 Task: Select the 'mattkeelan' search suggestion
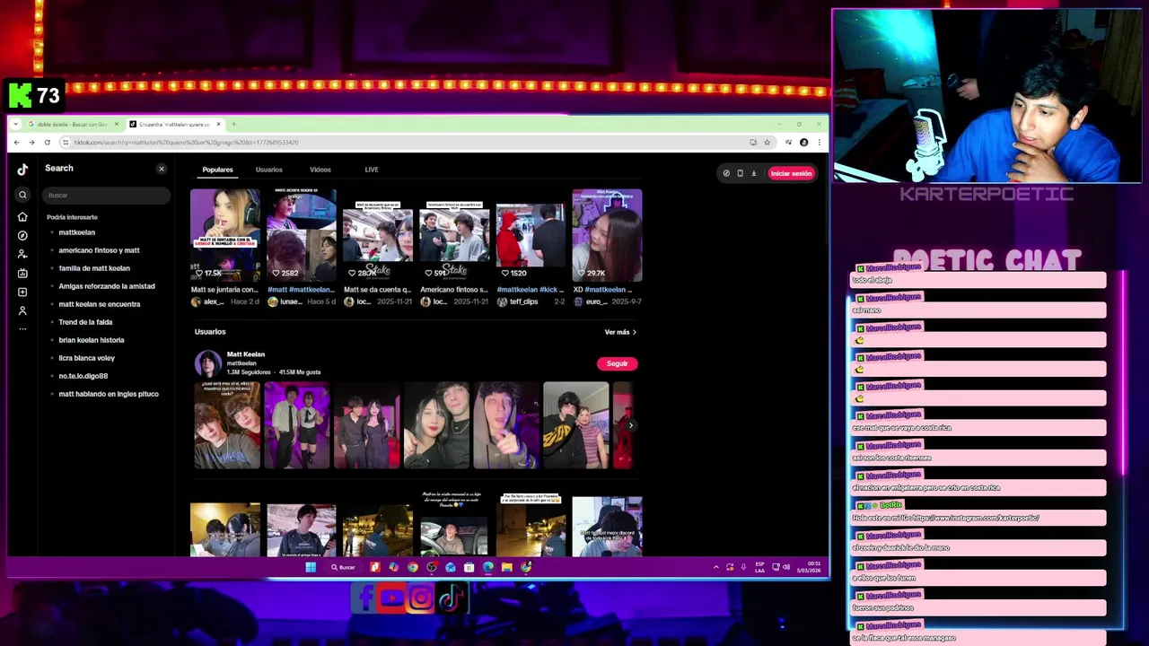tap(77, 232)
